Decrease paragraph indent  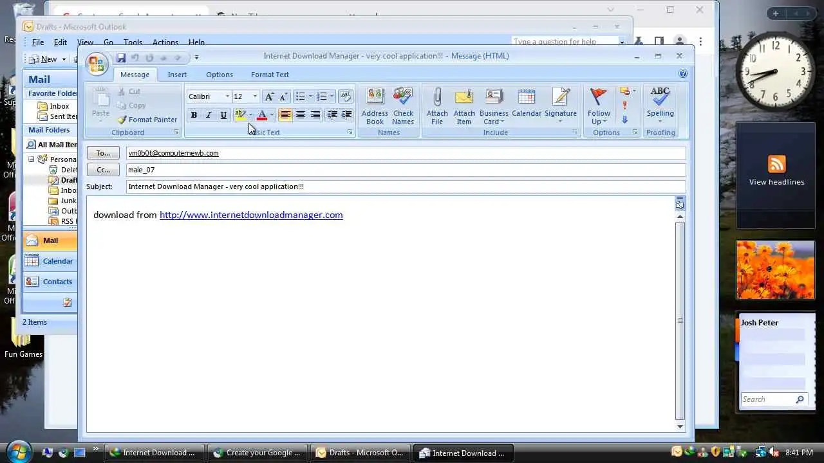pos(333,115)
